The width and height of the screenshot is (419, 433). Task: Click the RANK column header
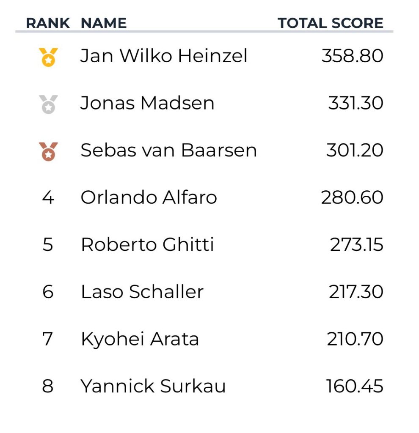click(x=48, y=23)
